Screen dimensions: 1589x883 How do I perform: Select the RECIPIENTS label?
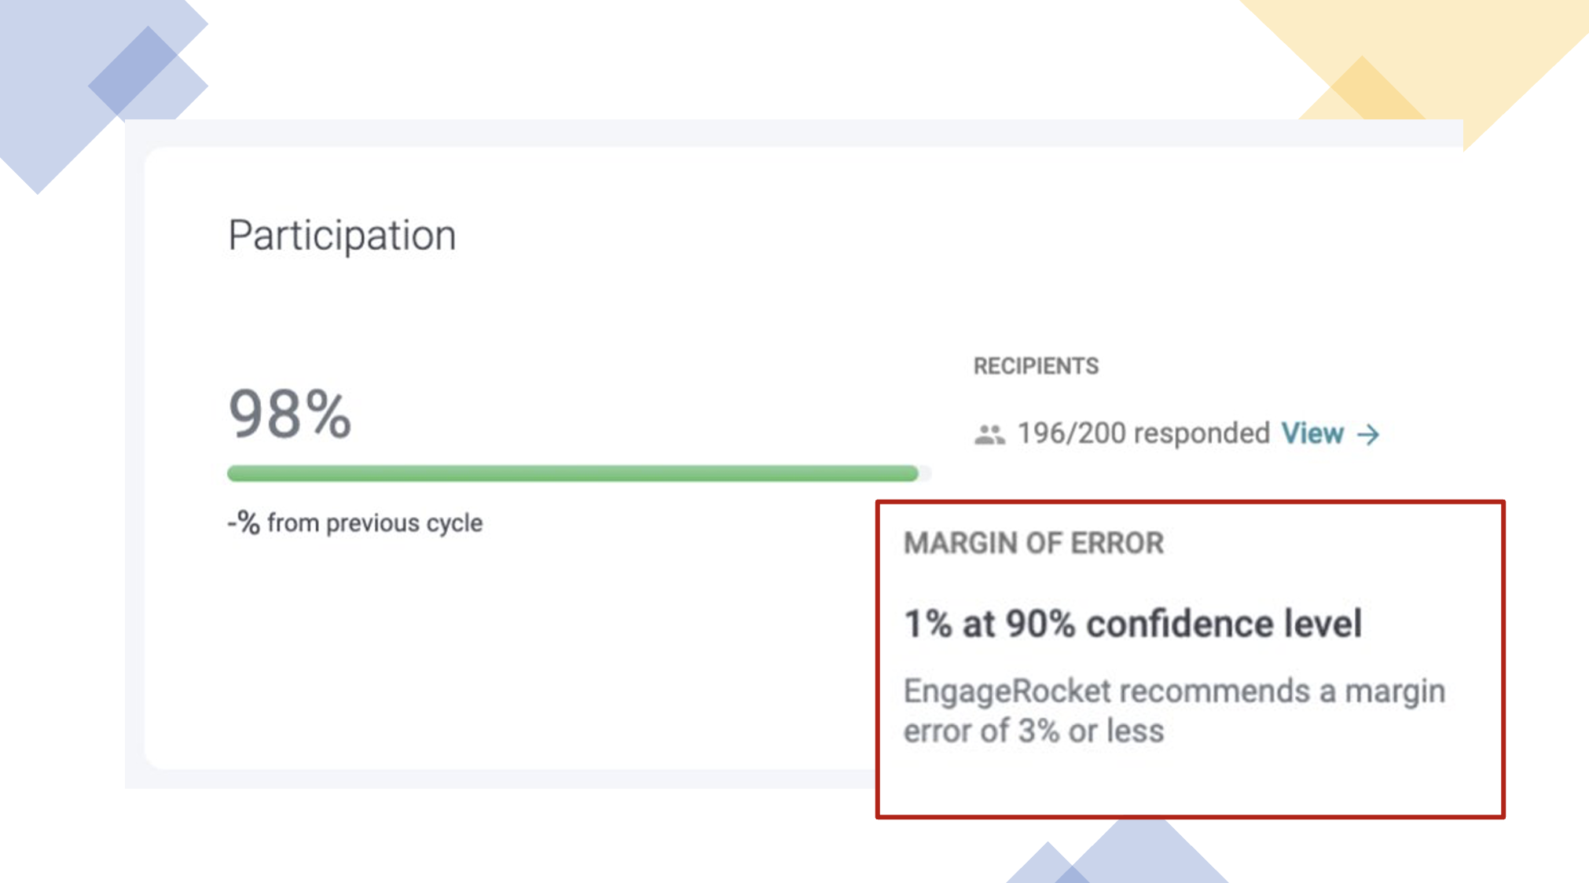point(1036,366)
